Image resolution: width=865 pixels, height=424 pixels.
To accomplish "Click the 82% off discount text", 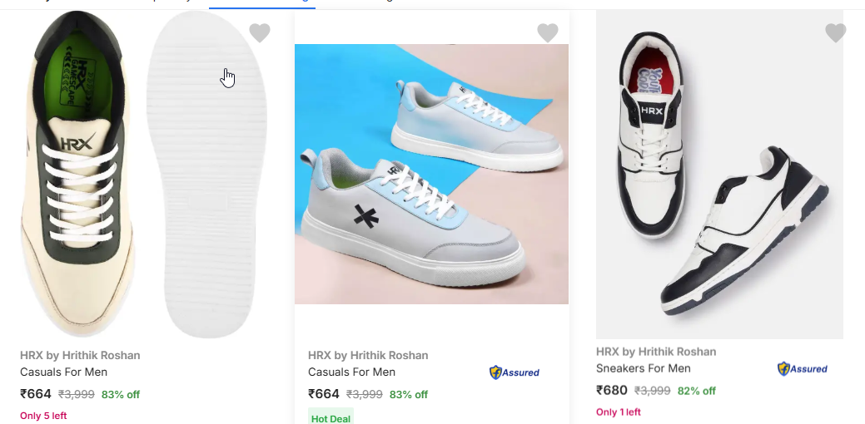I will [696, 391].
